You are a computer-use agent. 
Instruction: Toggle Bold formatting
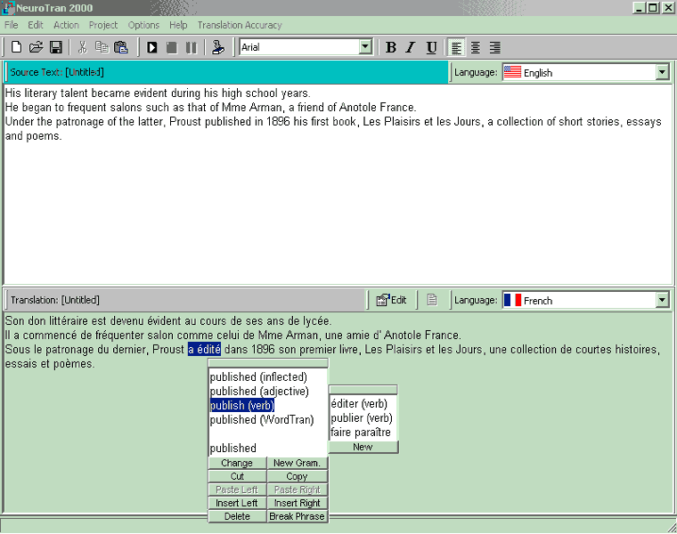click(x=391, y=47)
